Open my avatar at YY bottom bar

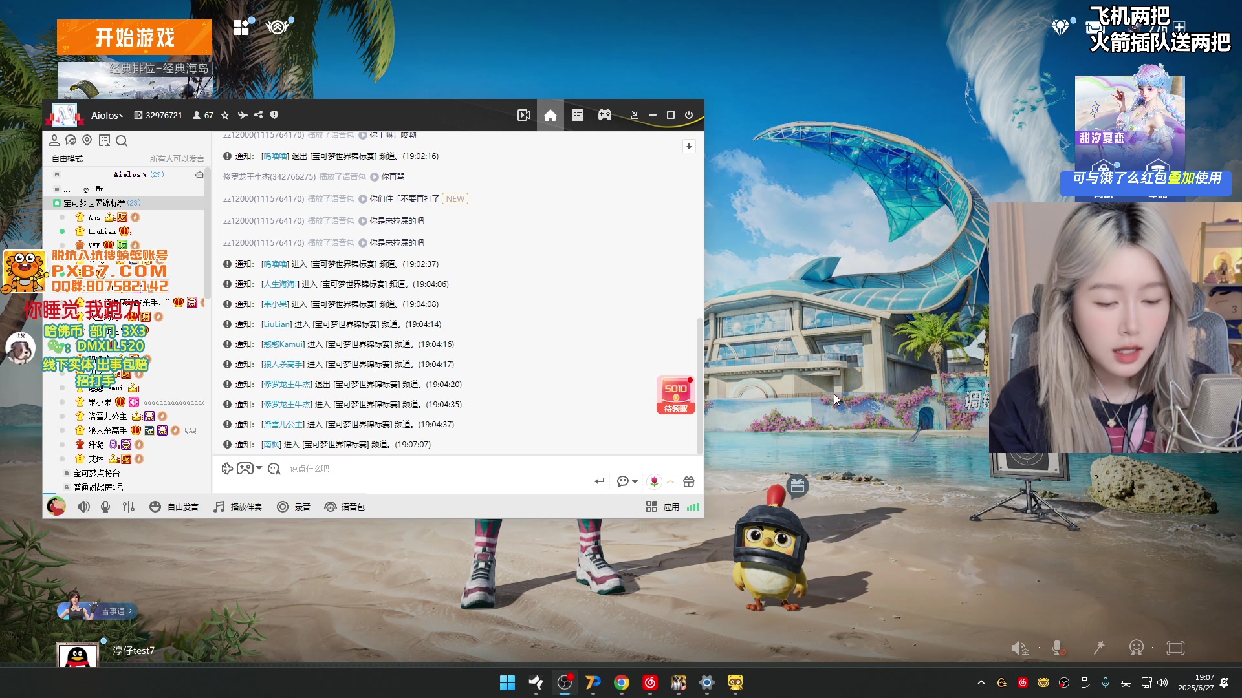56,506
